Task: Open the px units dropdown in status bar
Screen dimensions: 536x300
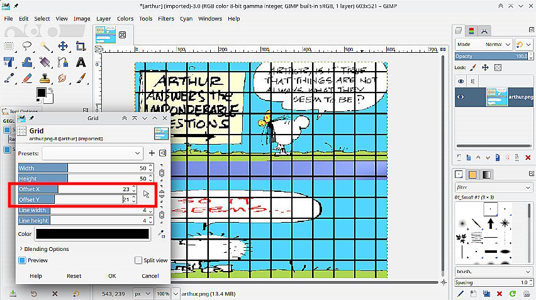Action: click(x=143, y=294)
